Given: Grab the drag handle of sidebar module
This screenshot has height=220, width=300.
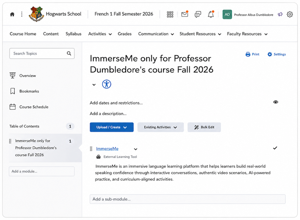Looking at the screenshot, I should tap(10, 141).
